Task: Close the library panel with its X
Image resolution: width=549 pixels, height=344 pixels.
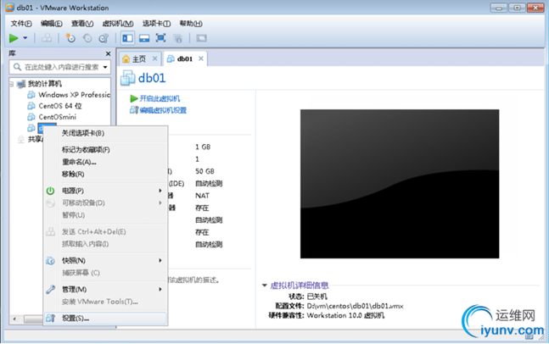Action: 108,54
